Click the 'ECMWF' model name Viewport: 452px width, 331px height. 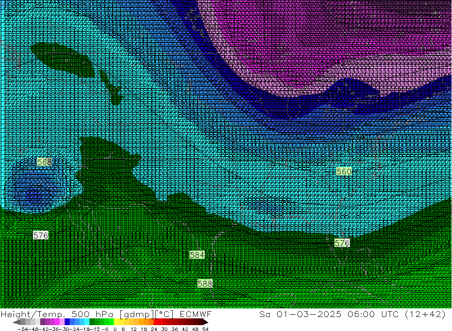(195, 314)
